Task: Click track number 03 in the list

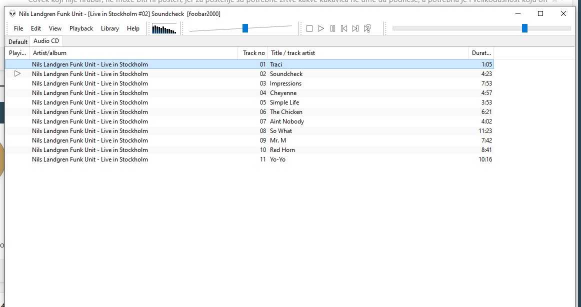Action: 262,83
